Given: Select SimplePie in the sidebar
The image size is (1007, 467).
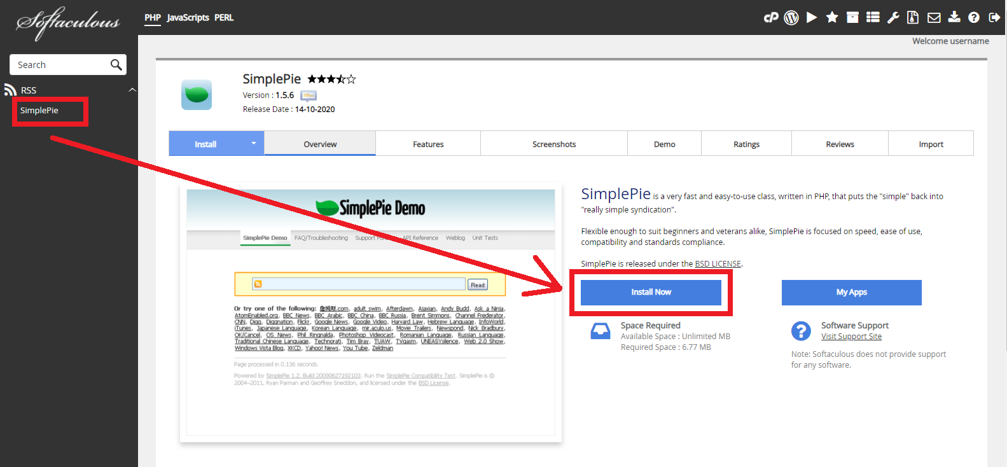Looking at the screenshot, I should [x=39, y=111].
